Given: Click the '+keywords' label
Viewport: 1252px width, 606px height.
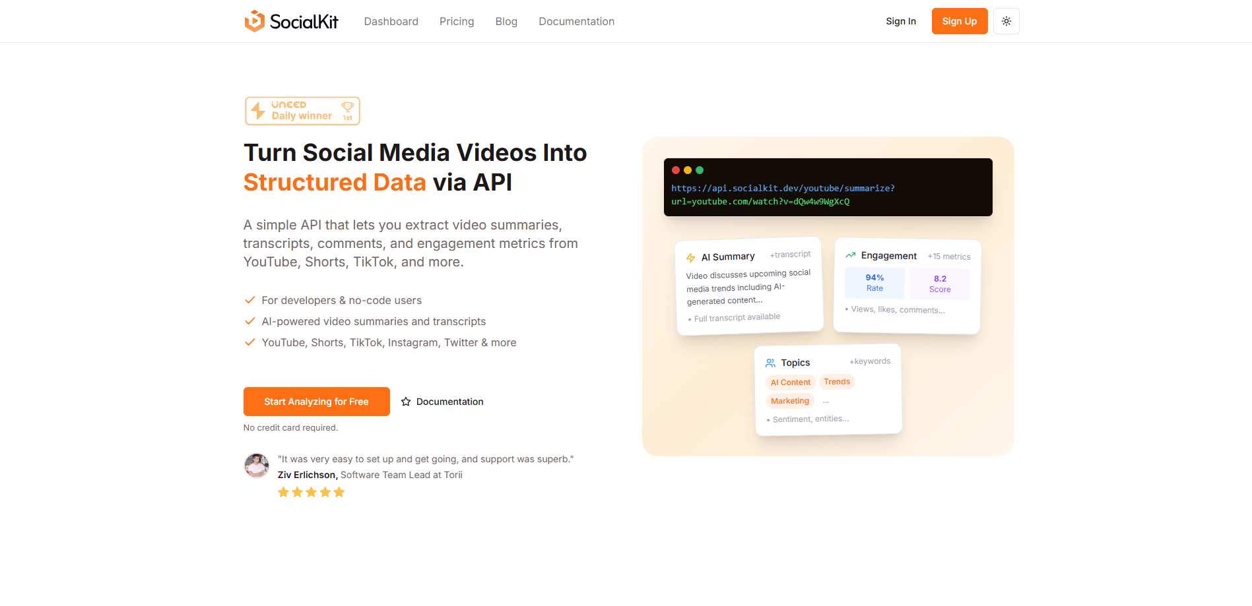Looking at the screenshot, I should [870, 361].
